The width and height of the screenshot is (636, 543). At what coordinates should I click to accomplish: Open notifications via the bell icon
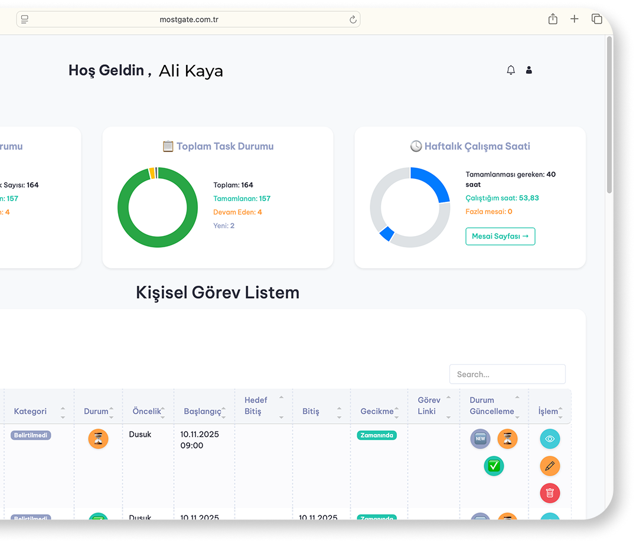click(510, 70)
